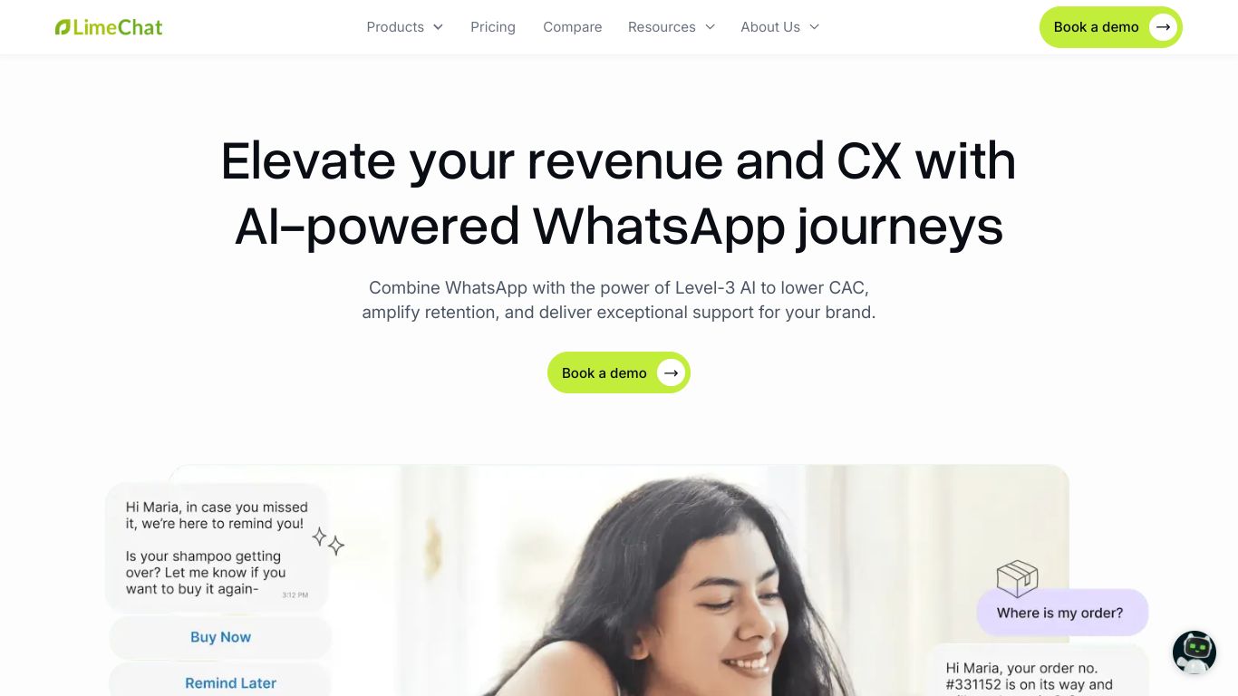The width and height of the screenshot is (1238, 696).
Task: Expand the About Us dropdown chevron
Action: 814,27
